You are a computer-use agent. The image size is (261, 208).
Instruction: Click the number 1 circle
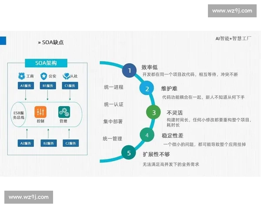tap(129, 71)
